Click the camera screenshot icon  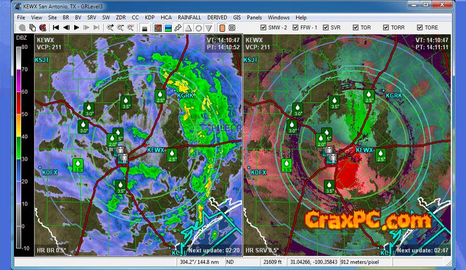click(x=145, y=27)
